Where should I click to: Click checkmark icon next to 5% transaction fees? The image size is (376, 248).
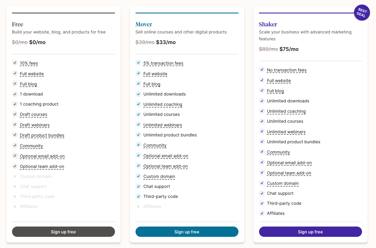point(138,63)
